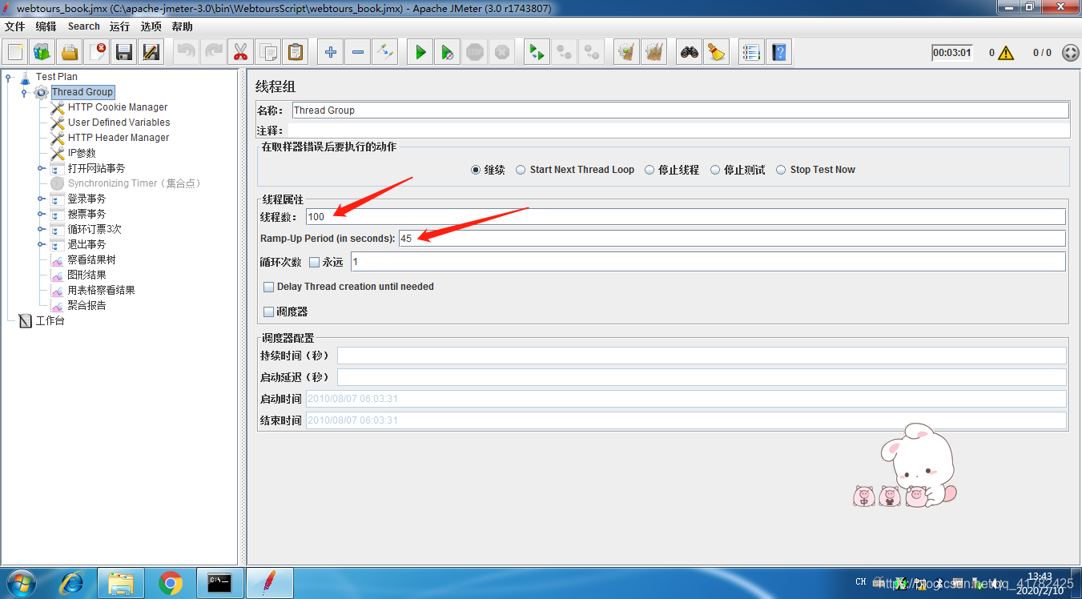Open Search with binoculars icon
1082x599 pixels.
pos(690,53)
